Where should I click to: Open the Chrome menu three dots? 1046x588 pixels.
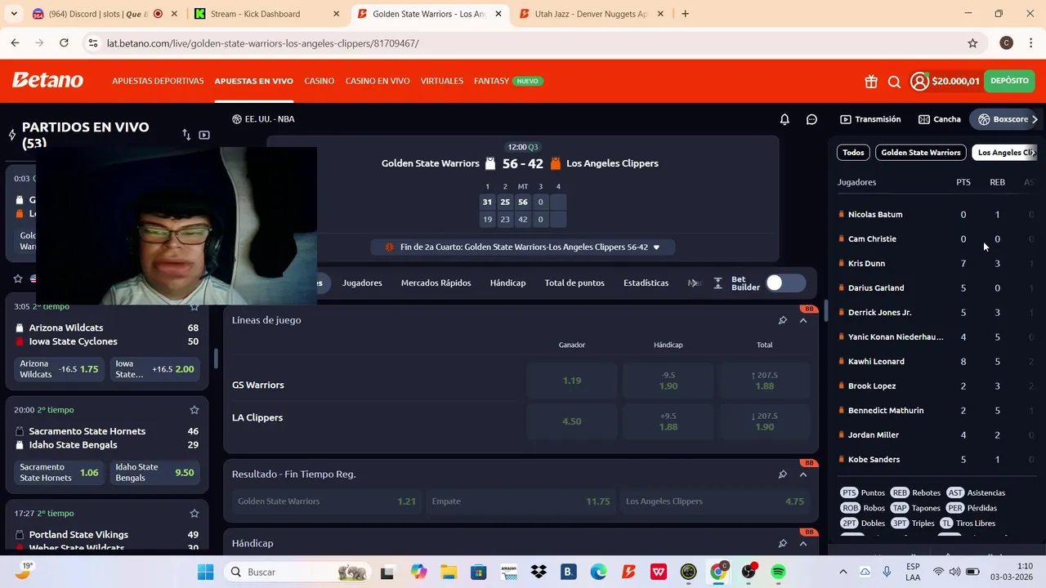tap(1031, 43)
